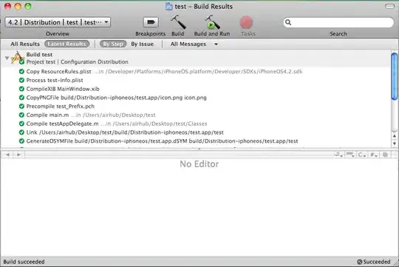This screenshot has width=399, height=267.
Task: Click the document icon in window title
Action: click(x=168, y=7)
